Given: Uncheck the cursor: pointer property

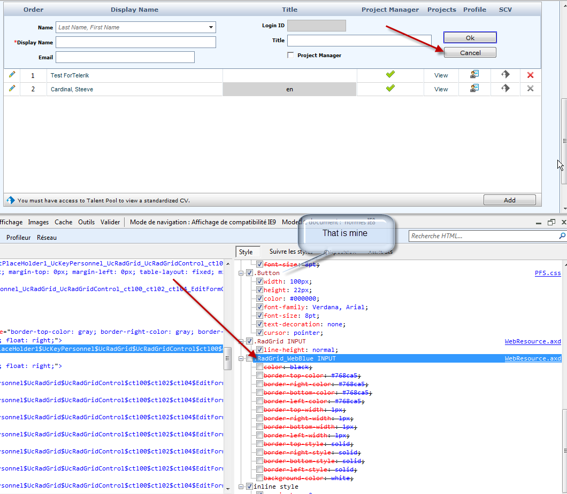Looking at the screenshot, I should 259,333.
